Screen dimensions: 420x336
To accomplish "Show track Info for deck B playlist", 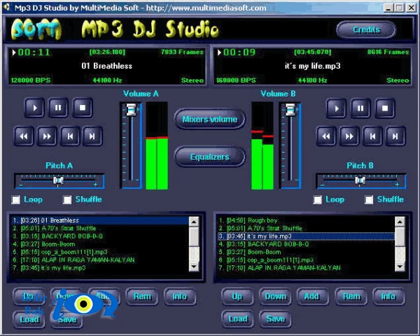I will pyautogui.click(x=388, y=296).
